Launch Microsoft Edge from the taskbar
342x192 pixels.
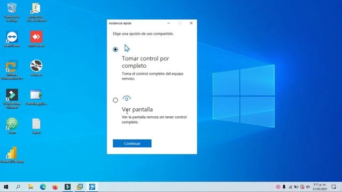pyautogui.click(x=43, y=187)
